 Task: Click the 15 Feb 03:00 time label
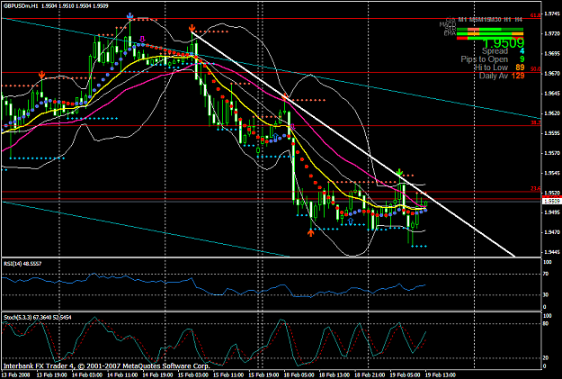point(192,375)
